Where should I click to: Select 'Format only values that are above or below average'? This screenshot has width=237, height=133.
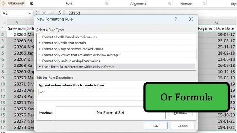click(x=116, y=55)
